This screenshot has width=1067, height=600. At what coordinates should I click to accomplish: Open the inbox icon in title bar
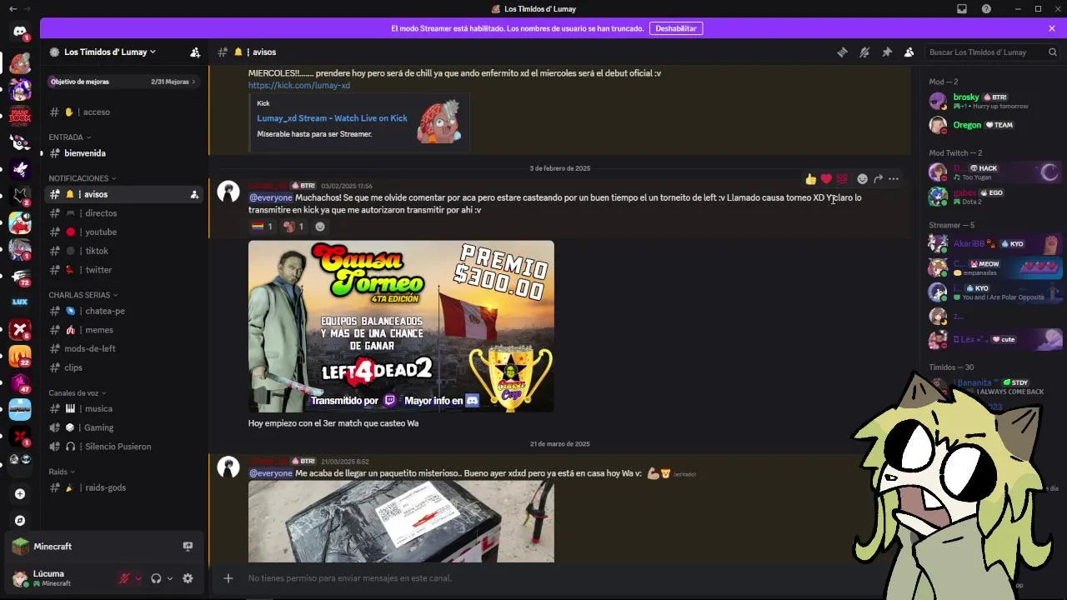pyautogui.click(x=962, y=9)
